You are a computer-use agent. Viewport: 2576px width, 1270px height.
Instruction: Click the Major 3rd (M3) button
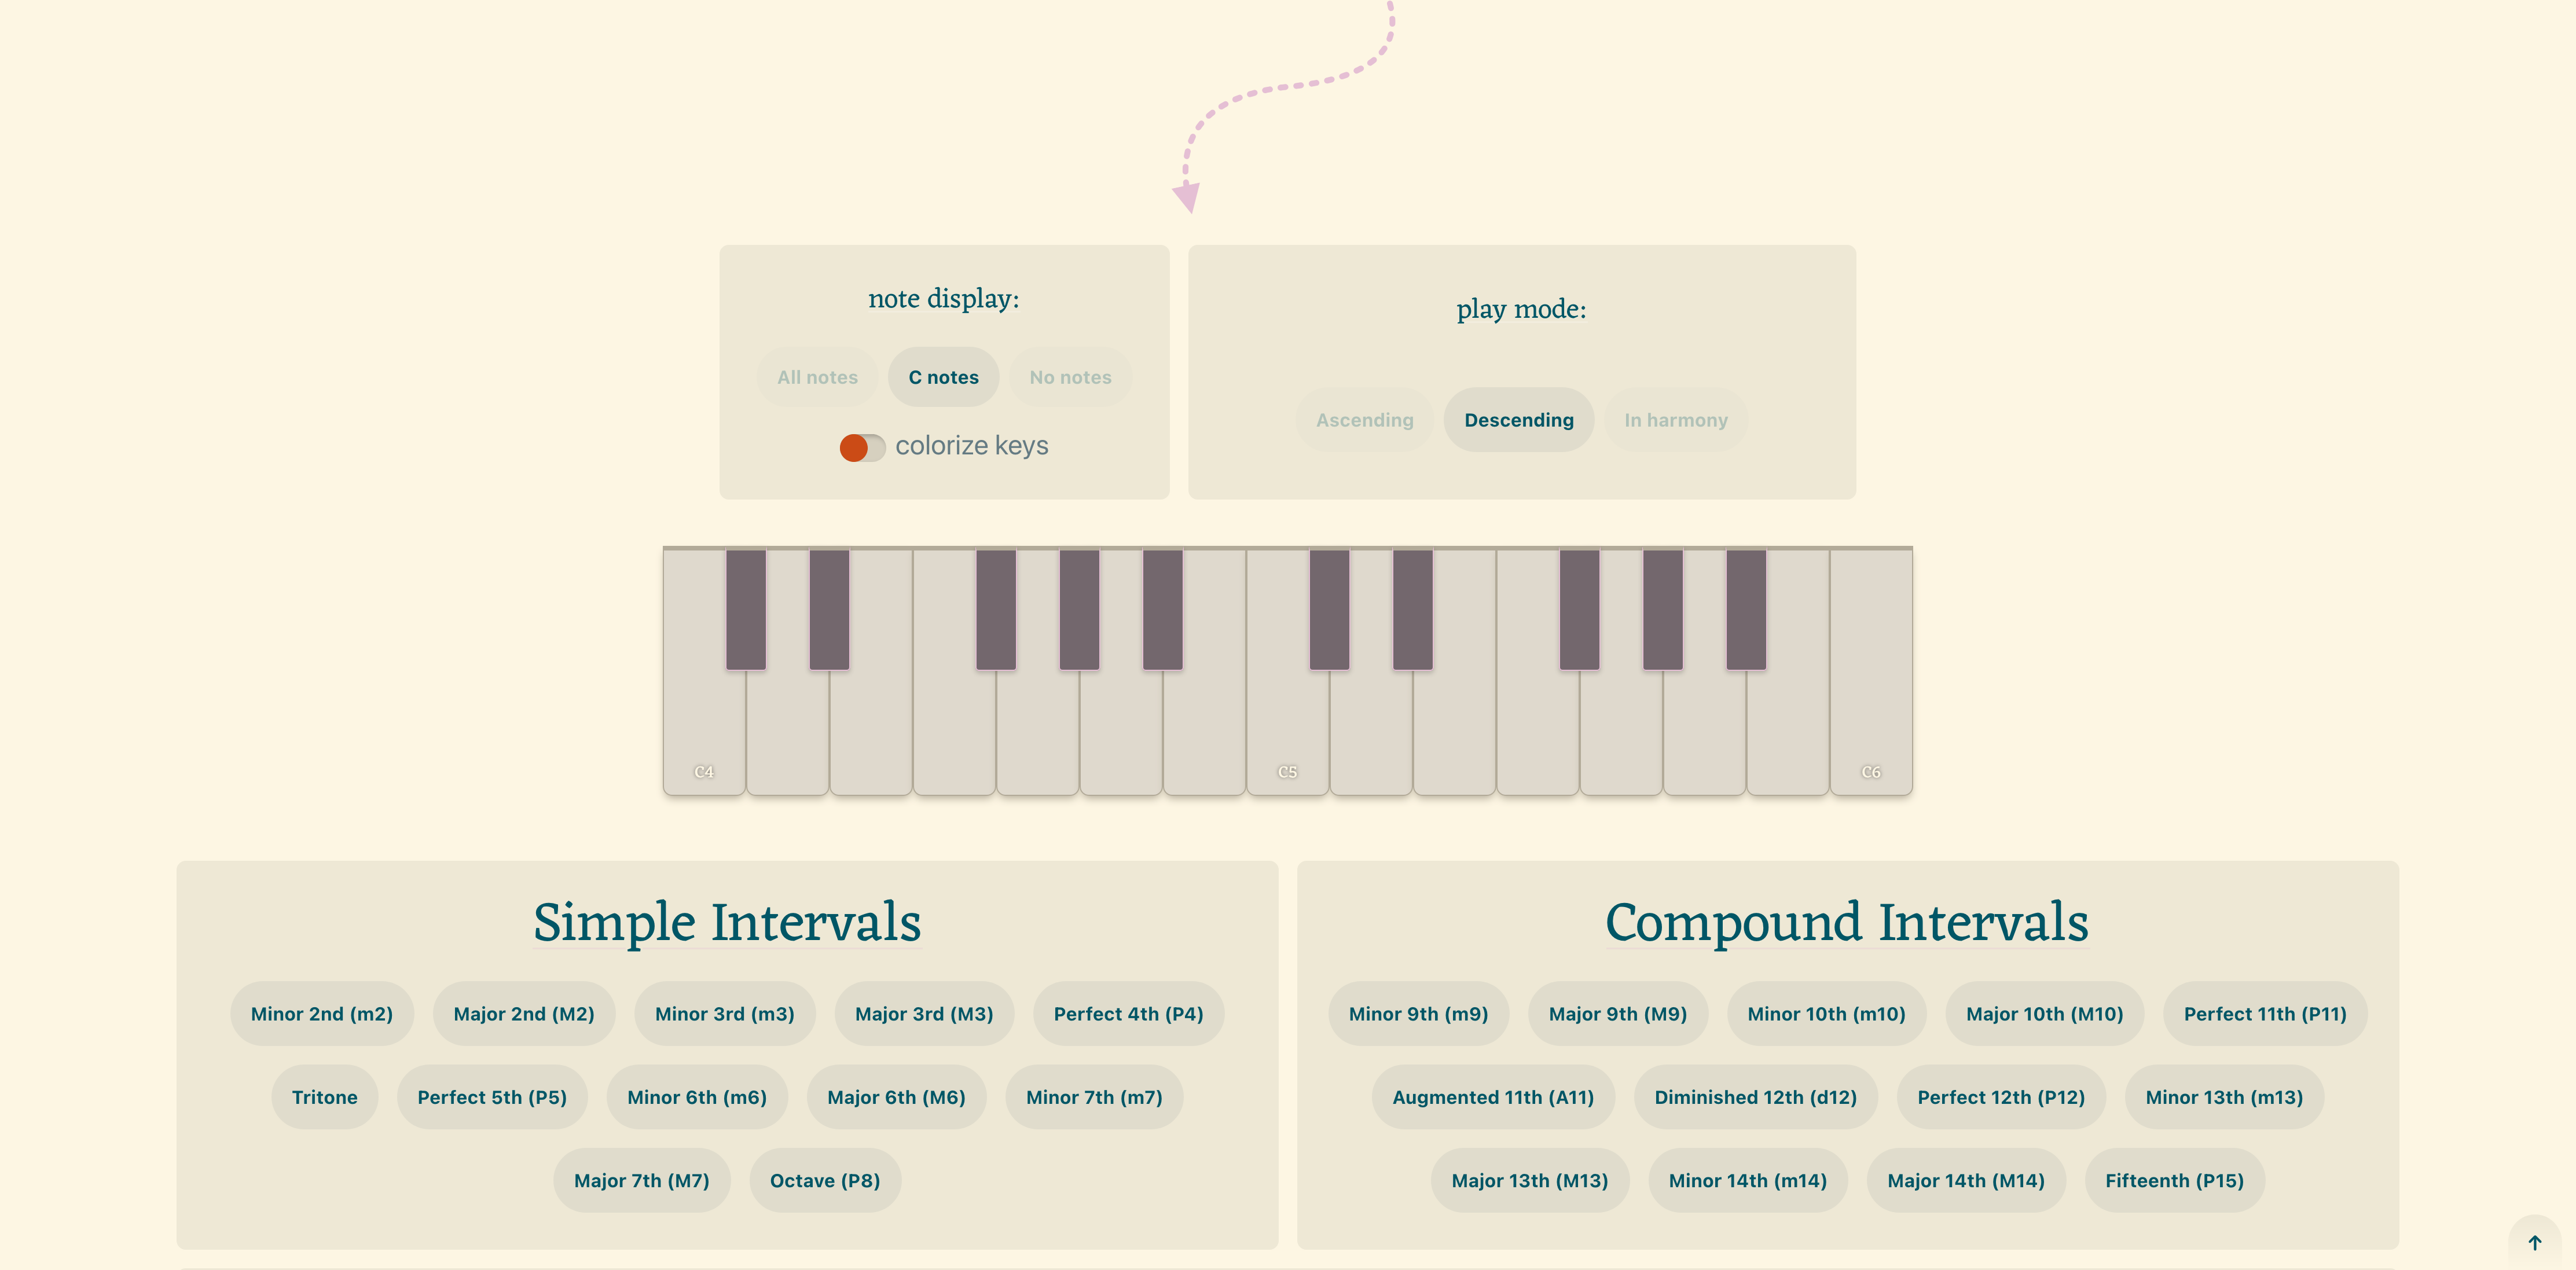click(924, 1014)
